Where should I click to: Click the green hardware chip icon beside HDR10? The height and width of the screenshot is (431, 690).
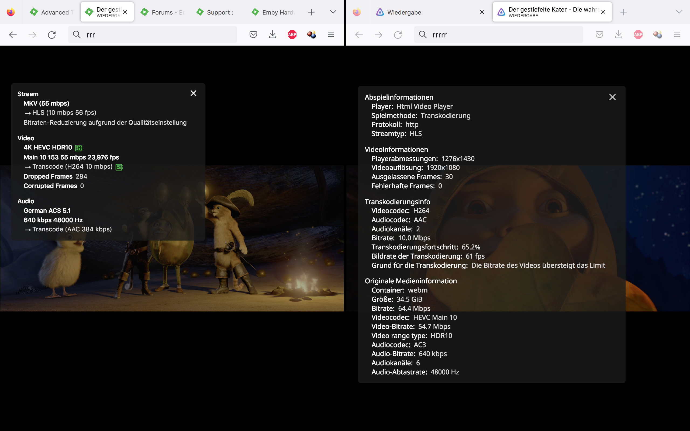tap(78, 148)
